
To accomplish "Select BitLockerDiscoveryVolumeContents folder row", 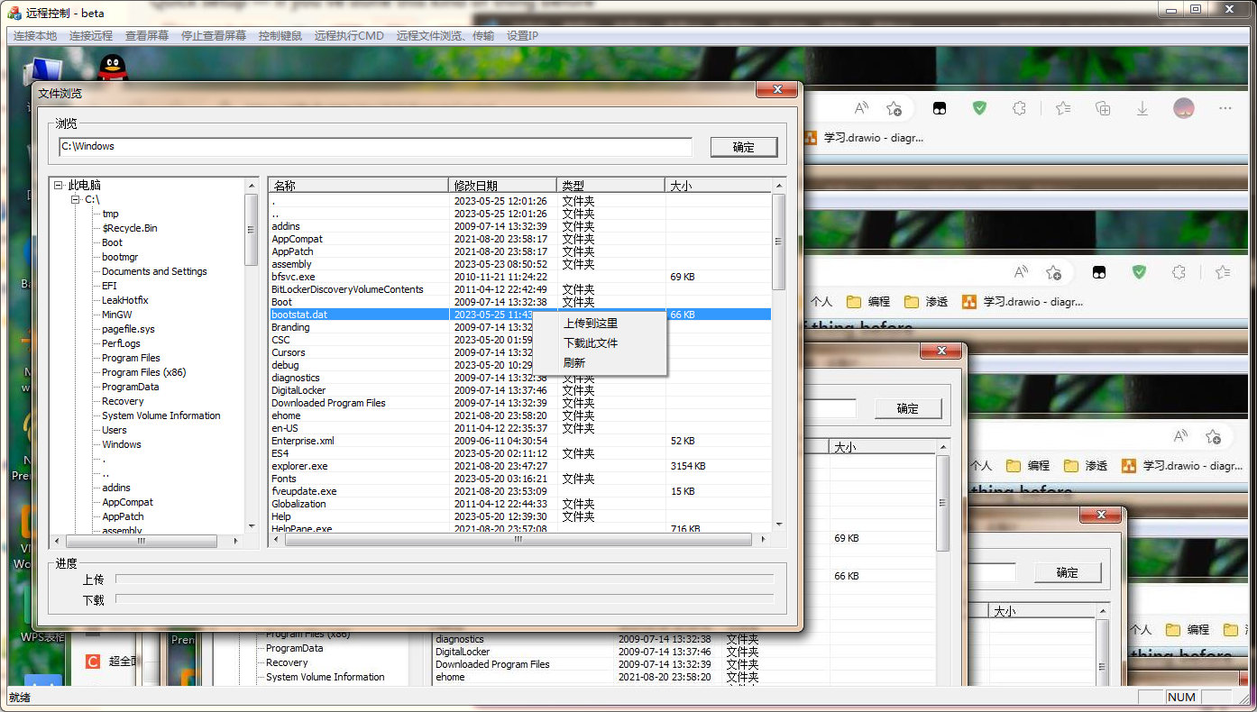I will (347, 289).
